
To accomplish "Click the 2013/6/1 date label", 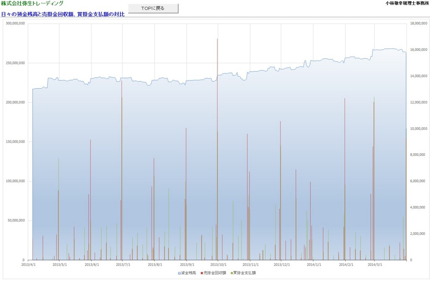I will (92, 265).
